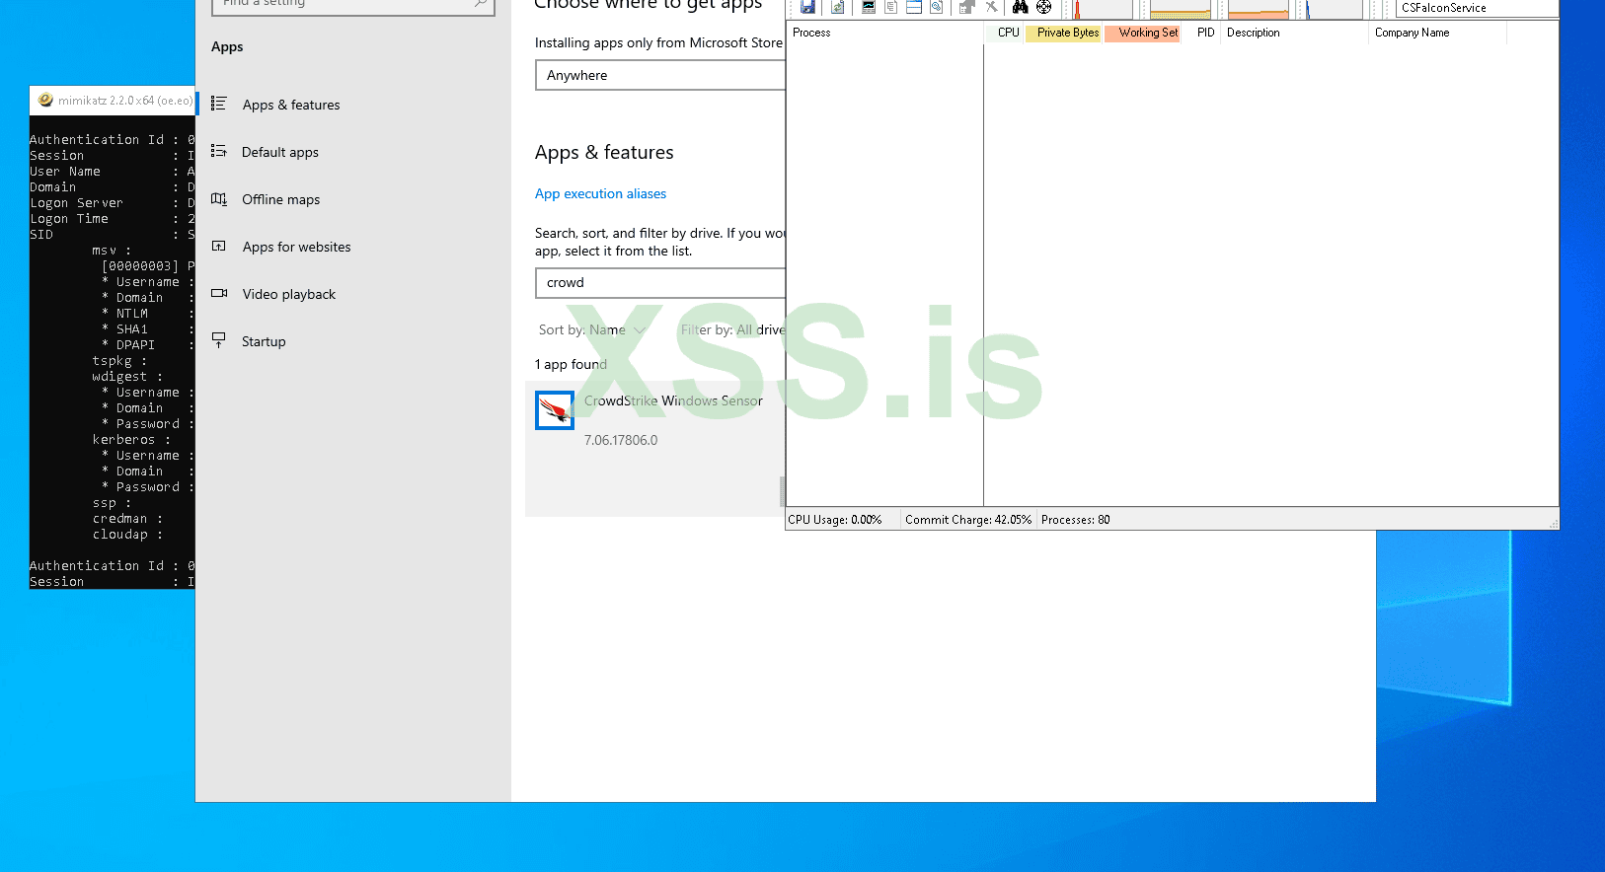Click the kerberos line in mimikatz output

pos(131,440)
